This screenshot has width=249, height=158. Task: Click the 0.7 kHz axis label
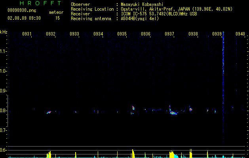click(3, 130)
